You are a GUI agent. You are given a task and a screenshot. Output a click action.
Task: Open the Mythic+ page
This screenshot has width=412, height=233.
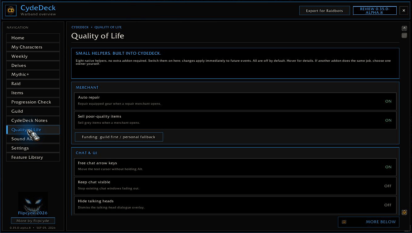click(33, 74)
